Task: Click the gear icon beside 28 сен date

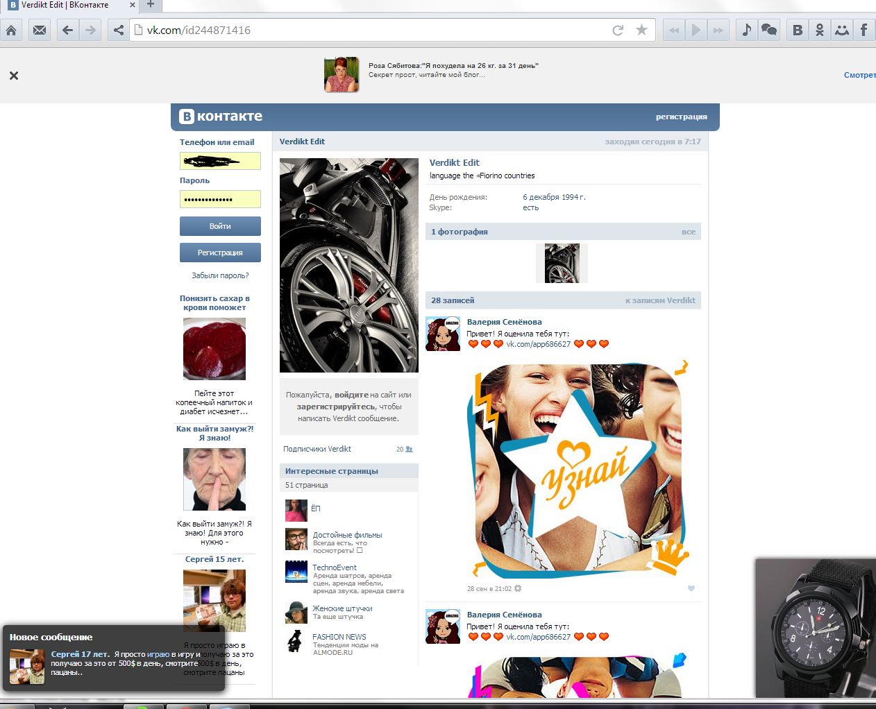Action: 518,589
